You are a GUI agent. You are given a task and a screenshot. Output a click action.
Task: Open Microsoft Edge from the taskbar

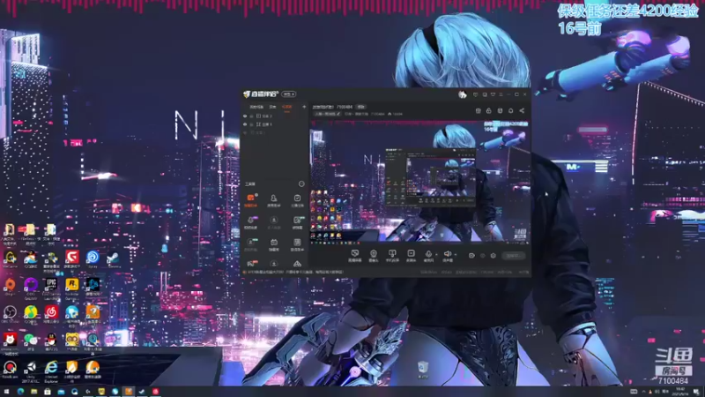pyautogui.click(x=20, y=392)
